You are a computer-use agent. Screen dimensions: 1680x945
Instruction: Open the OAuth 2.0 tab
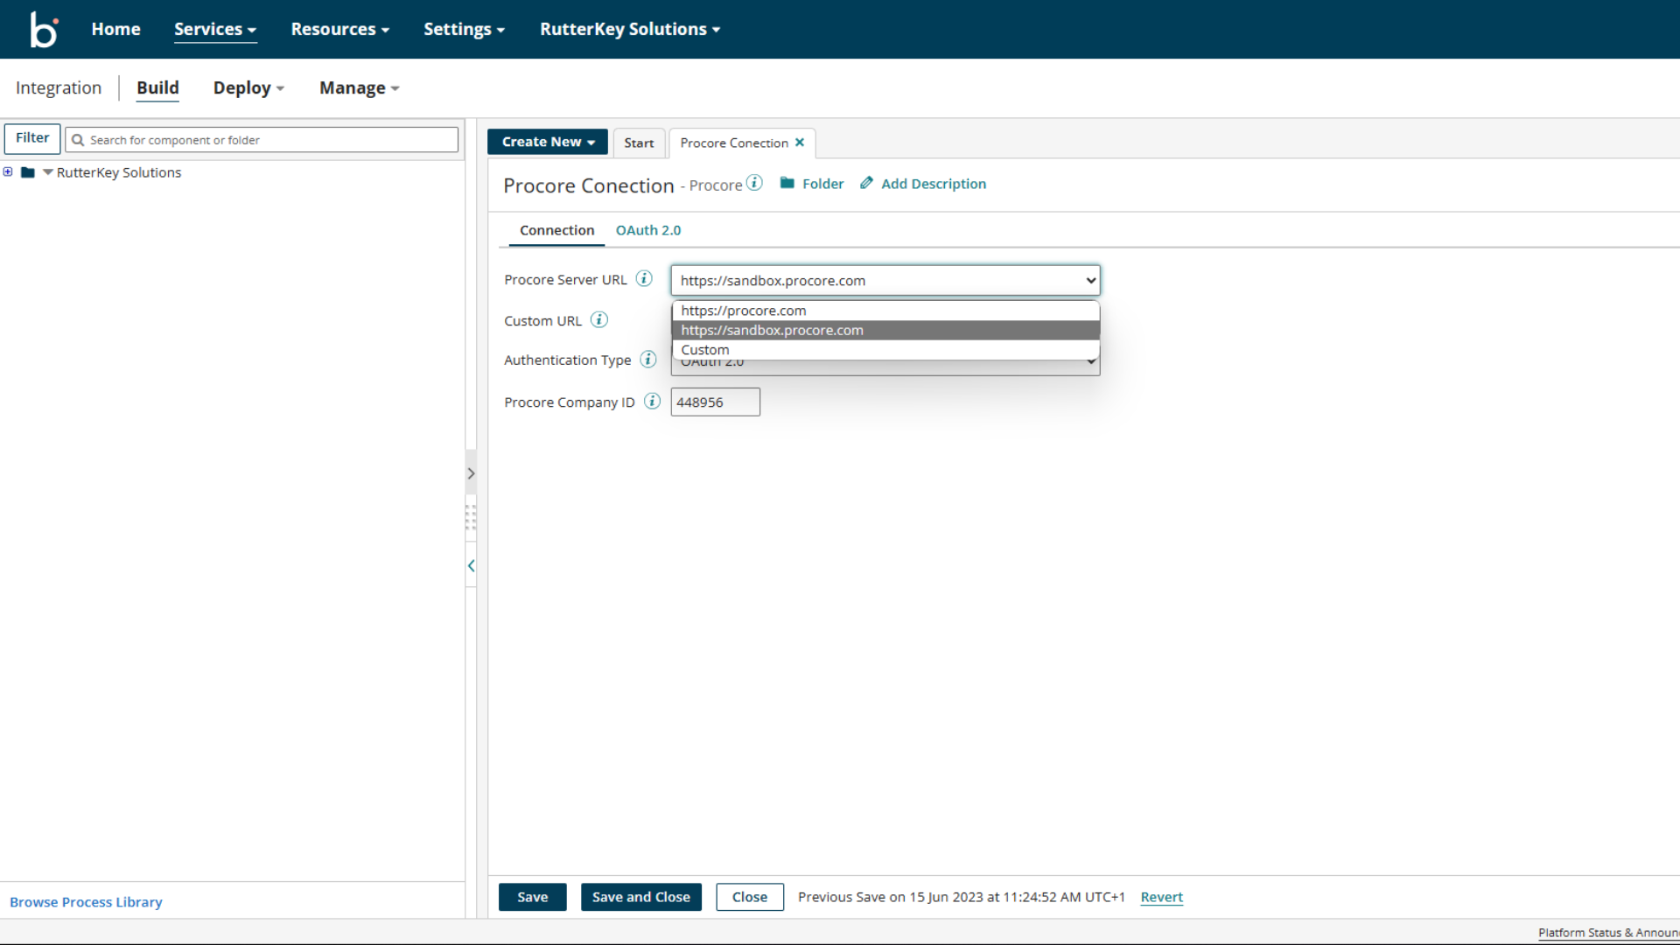tap(648, 230)
